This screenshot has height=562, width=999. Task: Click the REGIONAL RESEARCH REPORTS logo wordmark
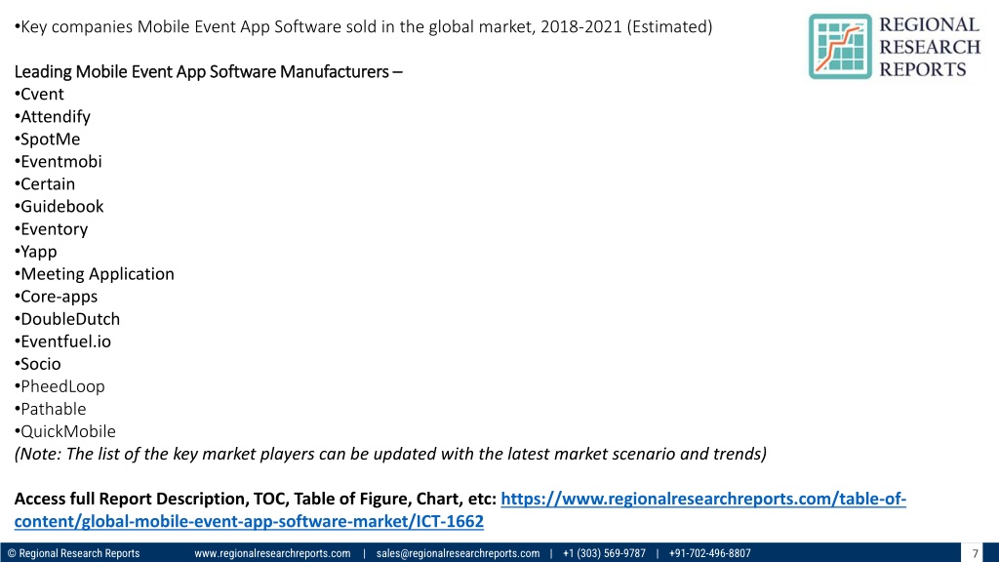[x=930, y=47]
